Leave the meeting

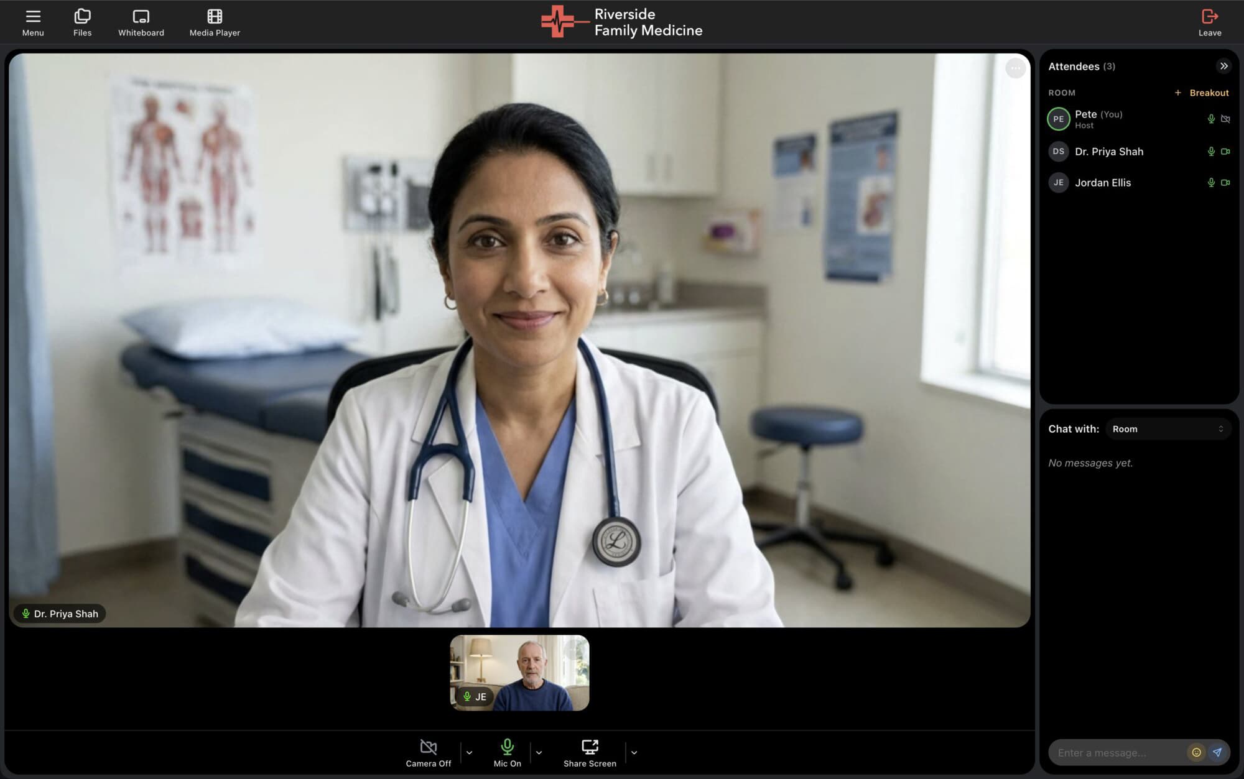1210,22
